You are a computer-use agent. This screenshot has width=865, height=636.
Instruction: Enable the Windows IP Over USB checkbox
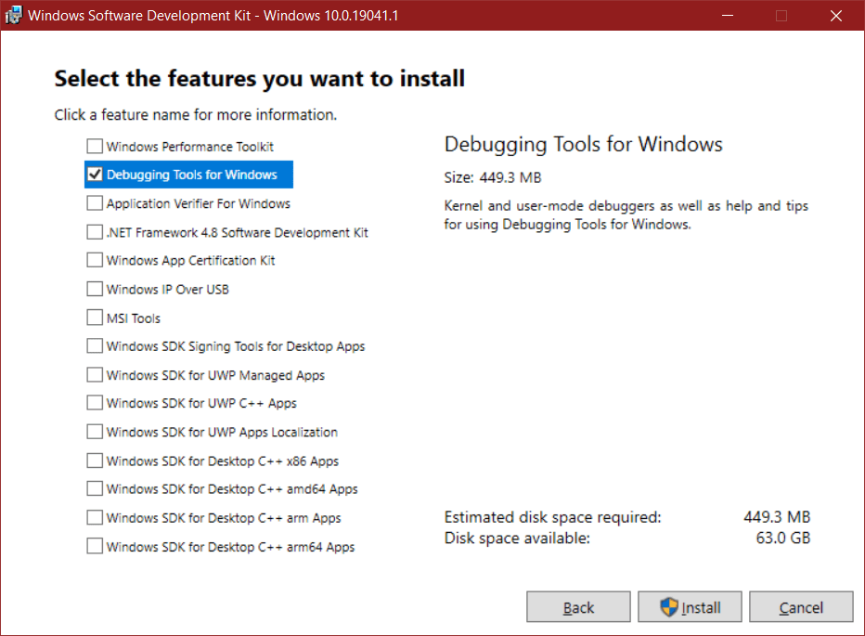[95, 289]
